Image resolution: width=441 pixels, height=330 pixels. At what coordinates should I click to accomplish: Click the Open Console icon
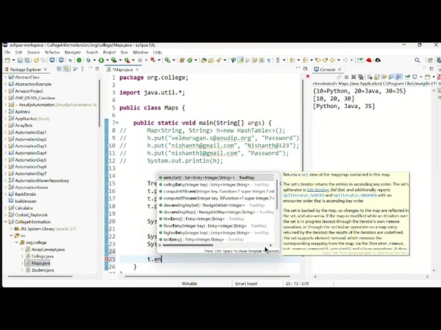pyautogui.click(x=427, y=77)
